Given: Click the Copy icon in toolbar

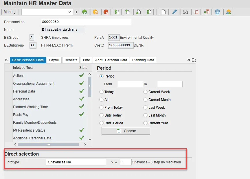Looking at the screenshot, I should point(196,12).
